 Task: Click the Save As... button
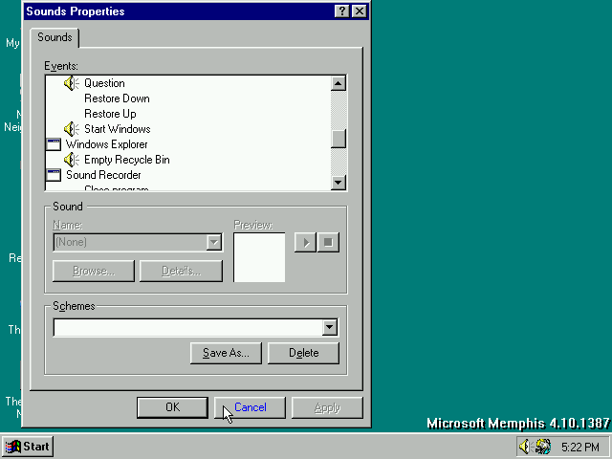(226, 353)
